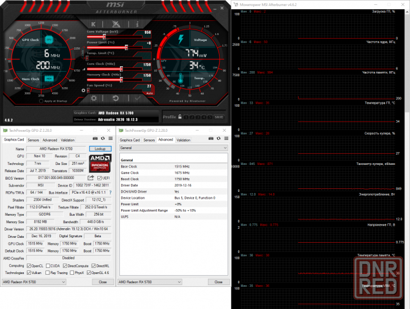Expand the General category dropdown
410x309 pixels.
(173, 148)
